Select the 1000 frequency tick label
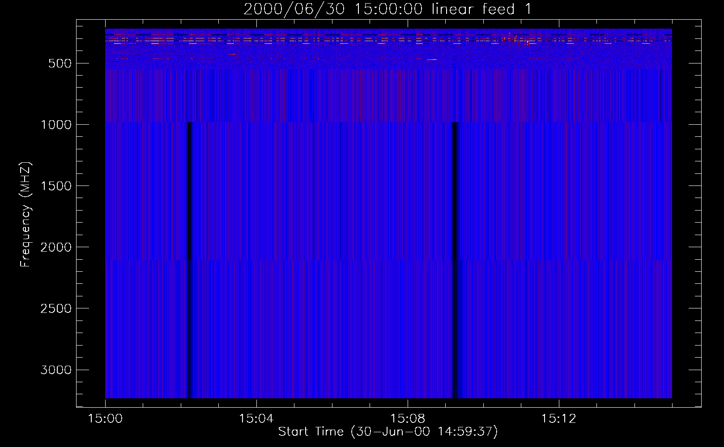The height and width of the screenshot is (447, 724). 56,125
